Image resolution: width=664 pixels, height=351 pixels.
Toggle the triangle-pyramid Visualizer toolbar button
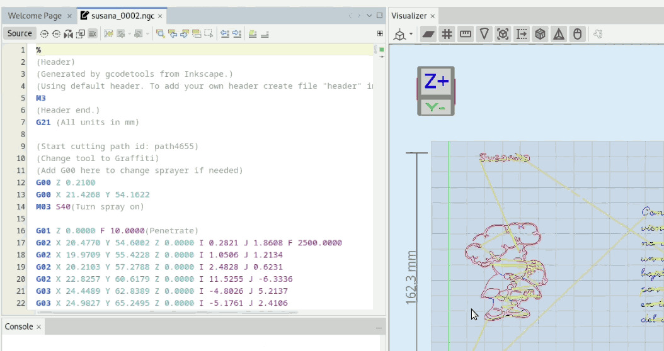[x=559, y=34]
